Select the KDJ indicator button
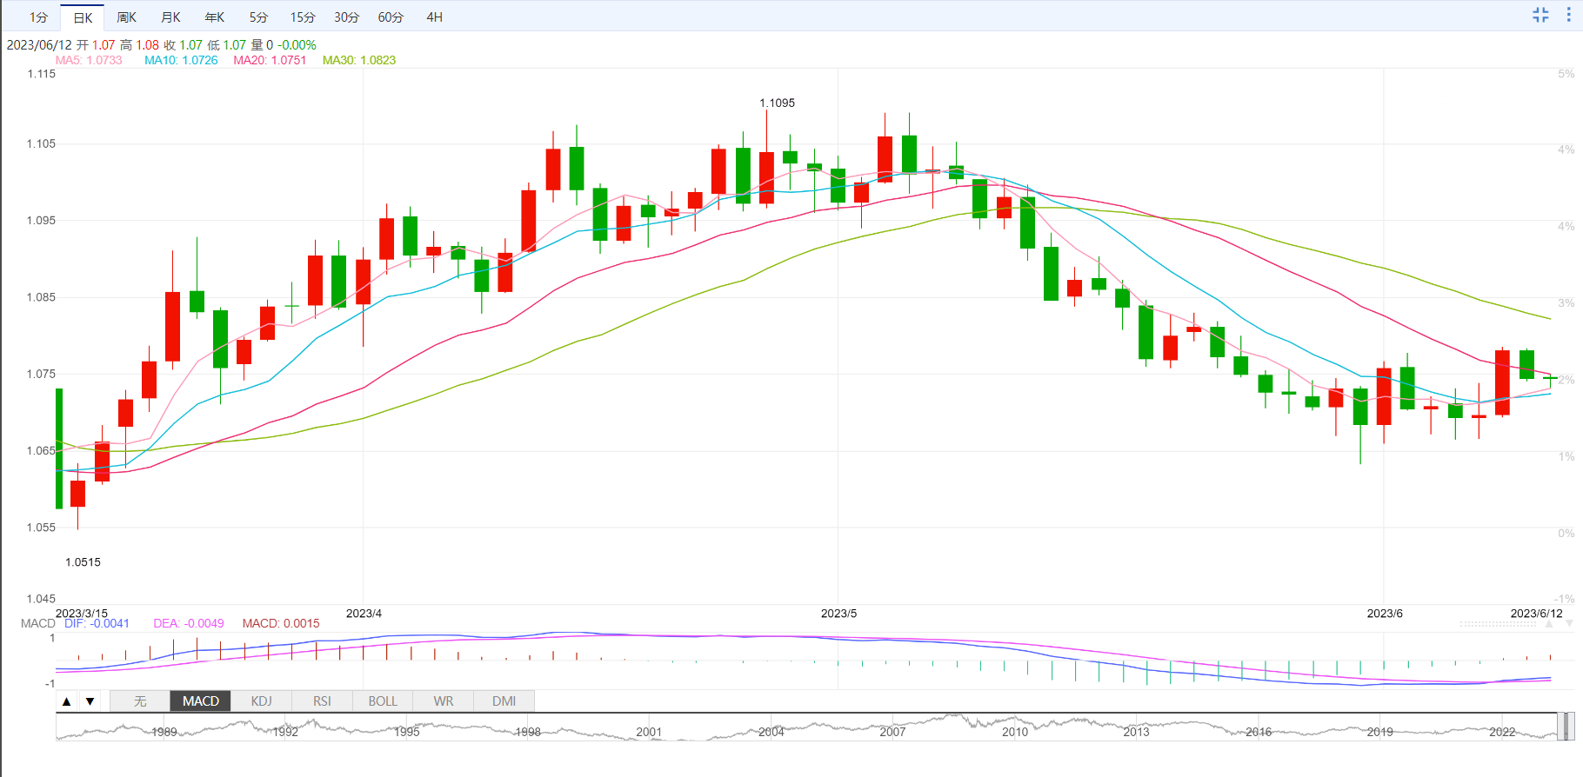This screenshot has height=777, width=1583. pos(261,701)
